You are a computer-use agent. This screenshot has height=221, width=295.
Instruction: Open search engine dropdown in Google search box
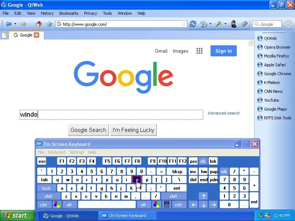(x=257, y=24)
